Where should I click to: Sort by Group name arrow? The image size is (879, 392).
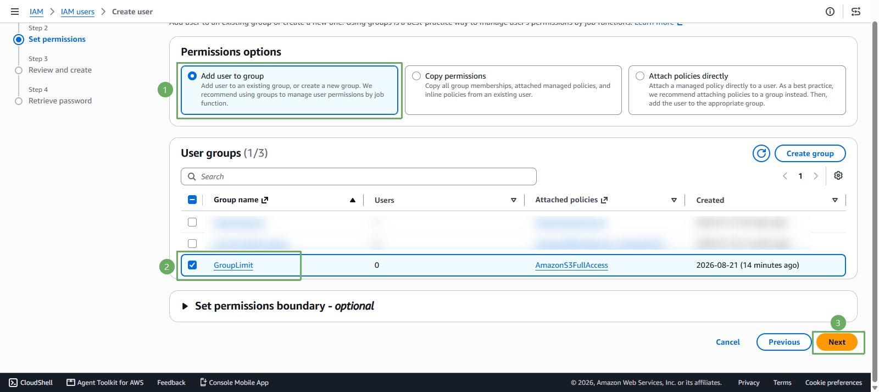[353, 200]
